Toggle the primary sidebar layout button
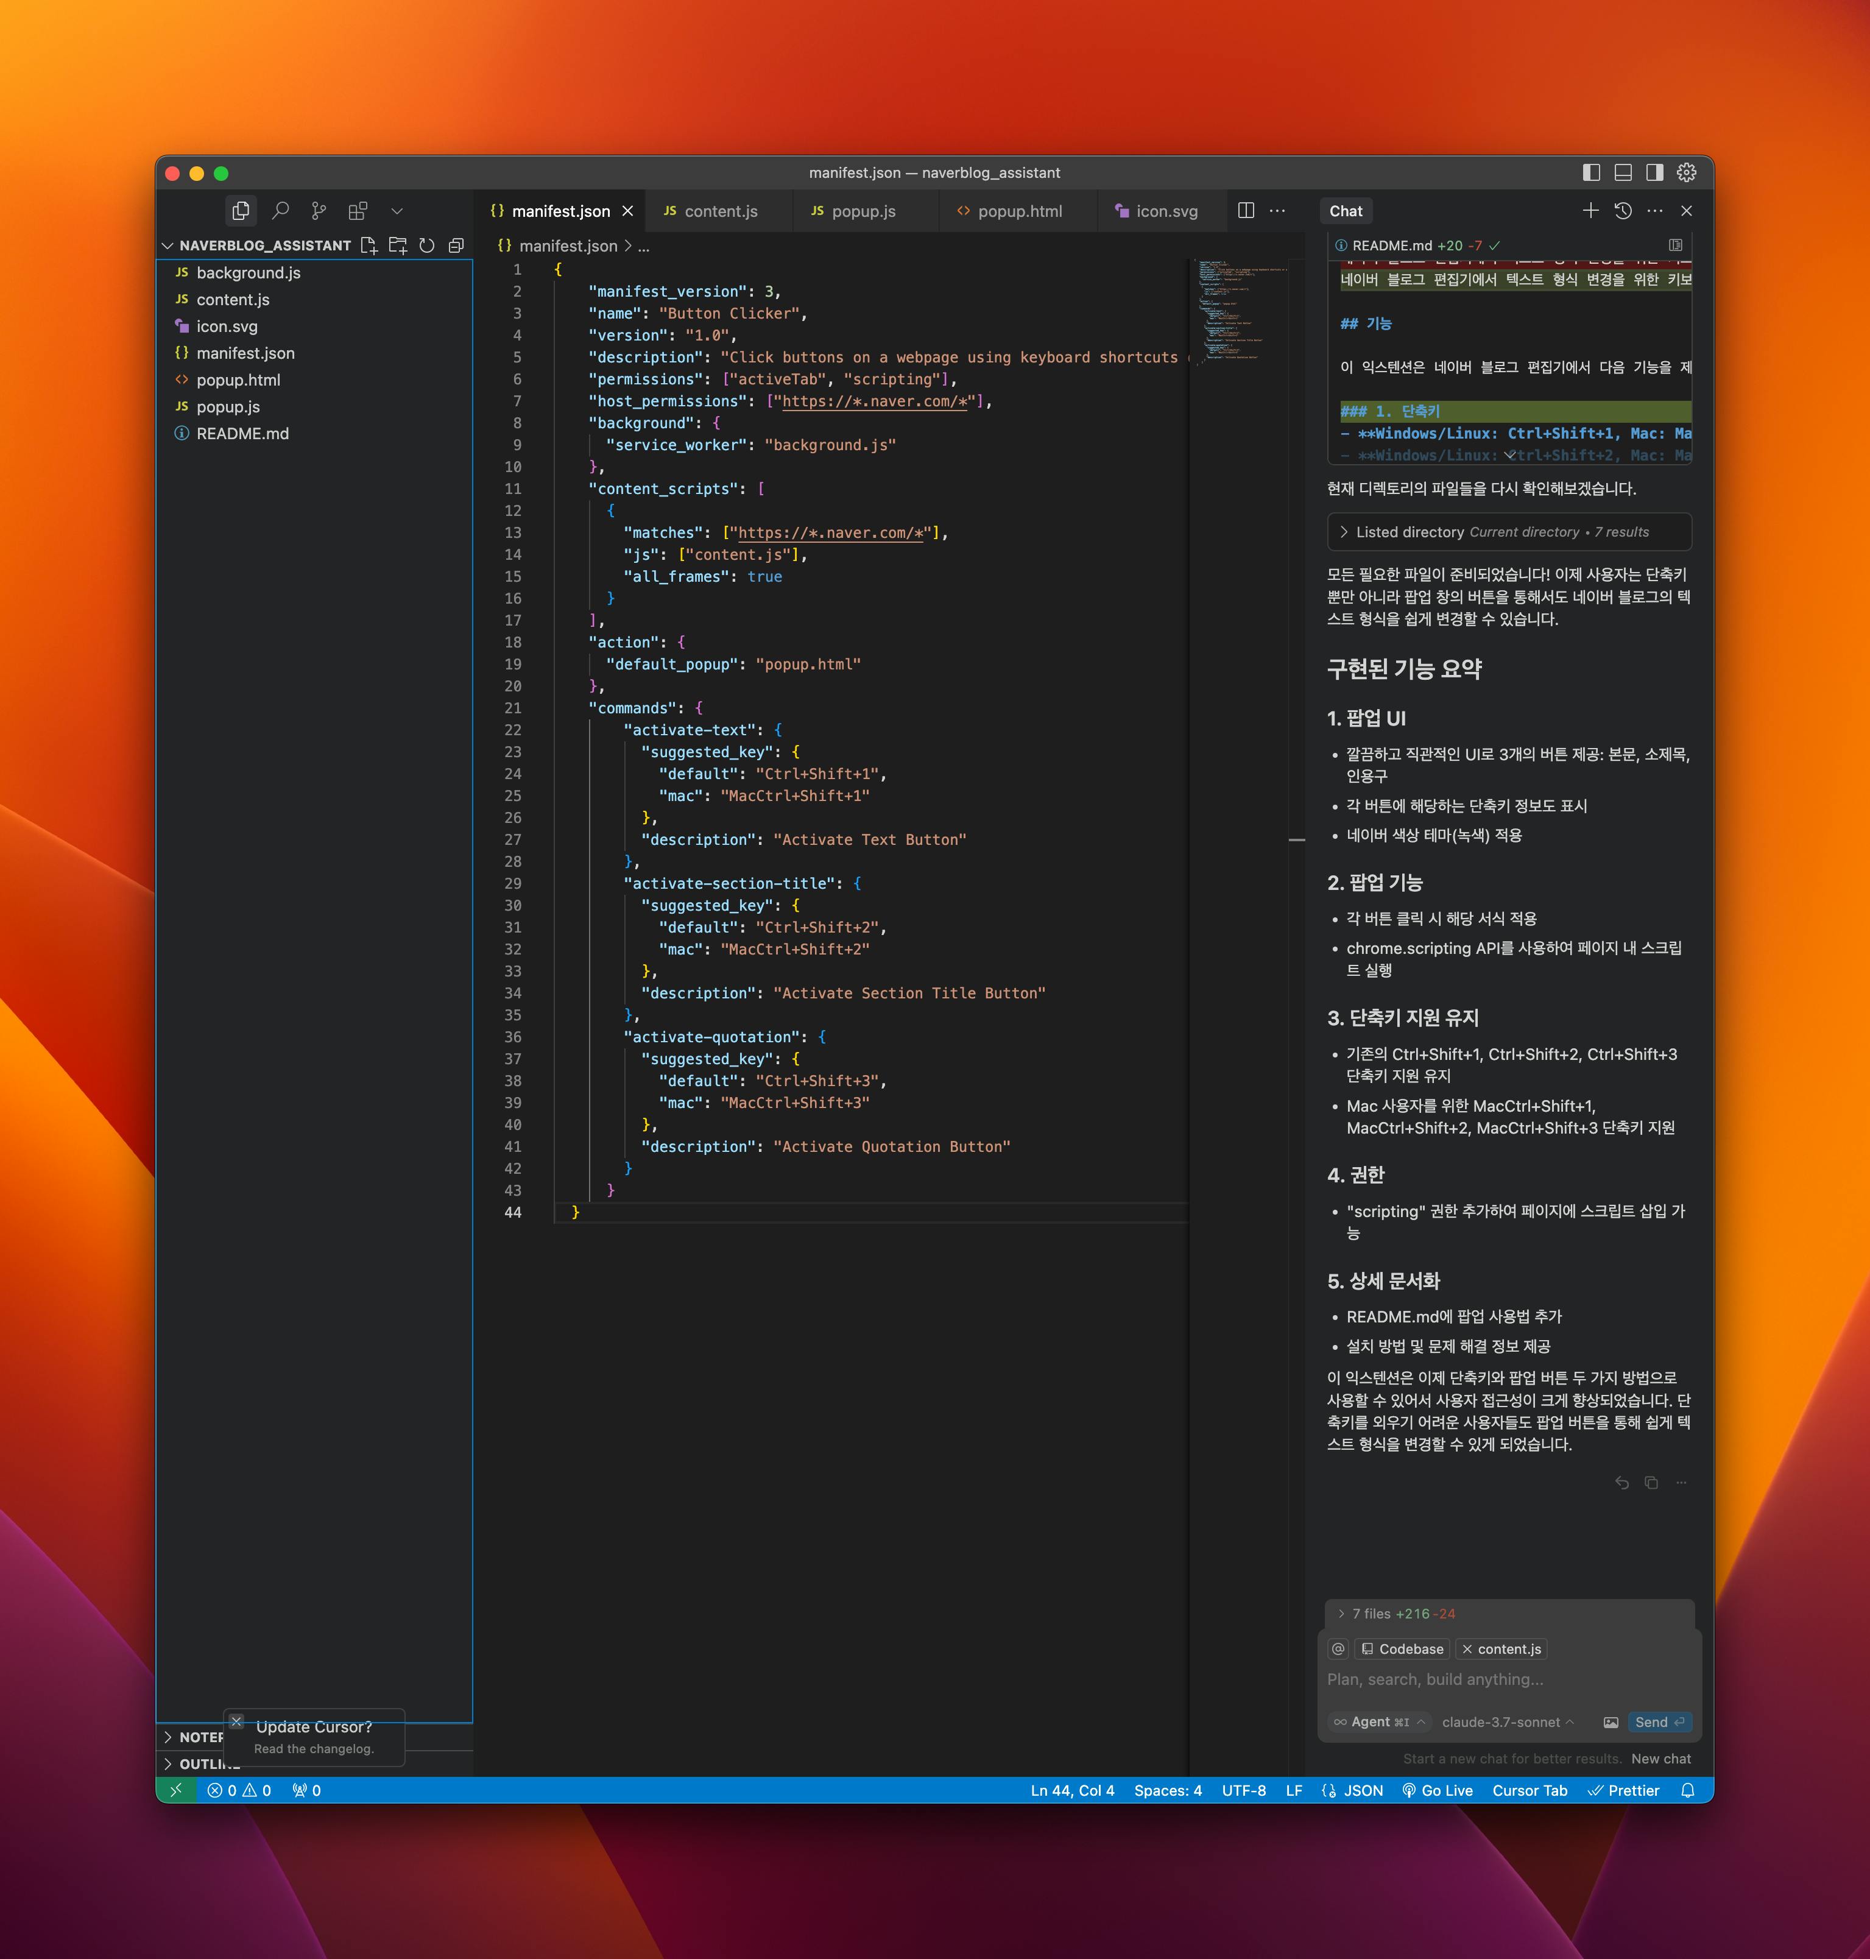1870x1959 pixels. [1591, 172]
